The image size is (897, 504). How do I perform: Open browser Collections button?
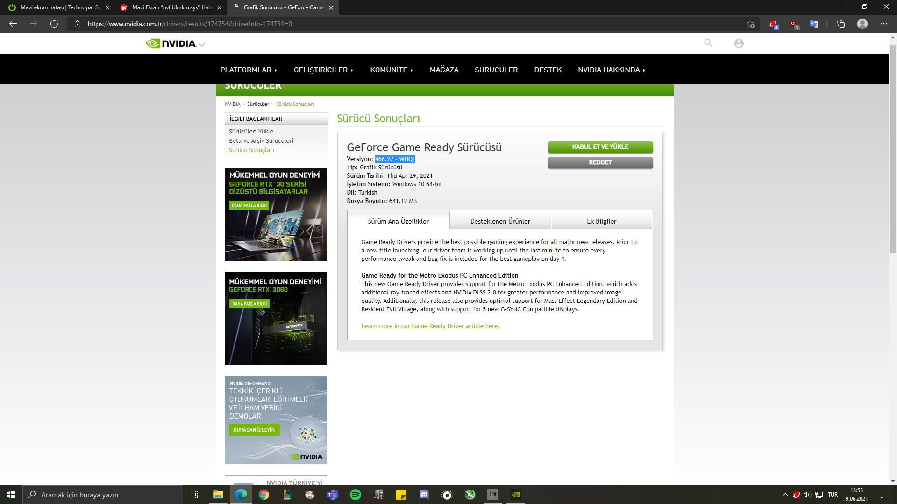pyautogui.click(x=841, y=24)
